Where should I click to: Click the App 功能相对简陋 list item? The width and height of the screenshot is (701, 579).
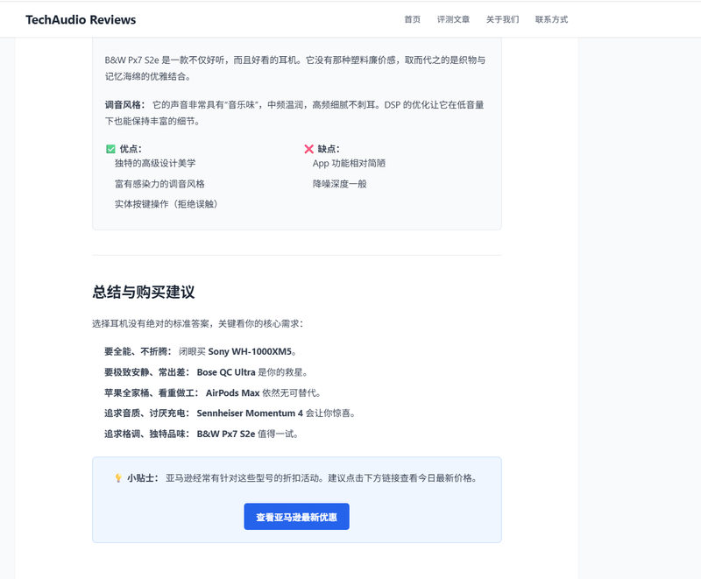pos(349,163)
